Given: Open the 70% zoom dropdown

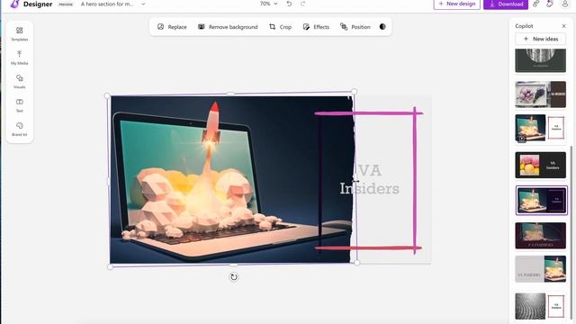Looking at the screenshot, I should pyautogui.click(x=268, y=4).
